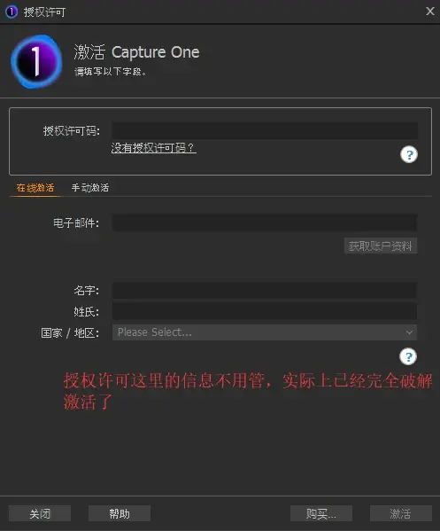Focus the 电子邮件 input field
The image size is (440, 531).
265,223
